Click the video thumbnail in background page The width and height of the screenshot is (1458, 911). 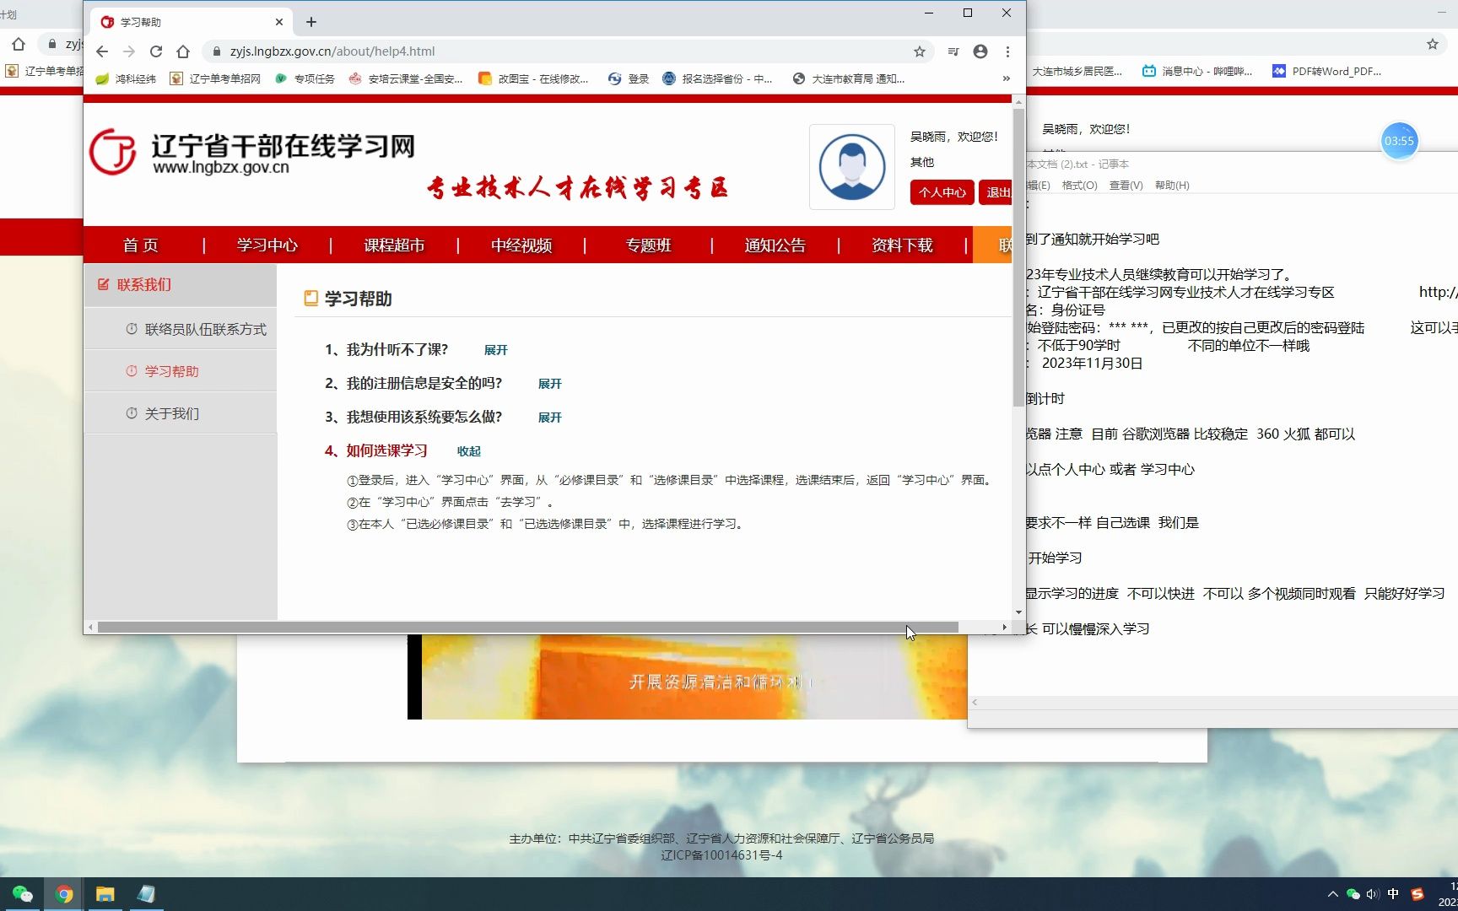point(688,677)
